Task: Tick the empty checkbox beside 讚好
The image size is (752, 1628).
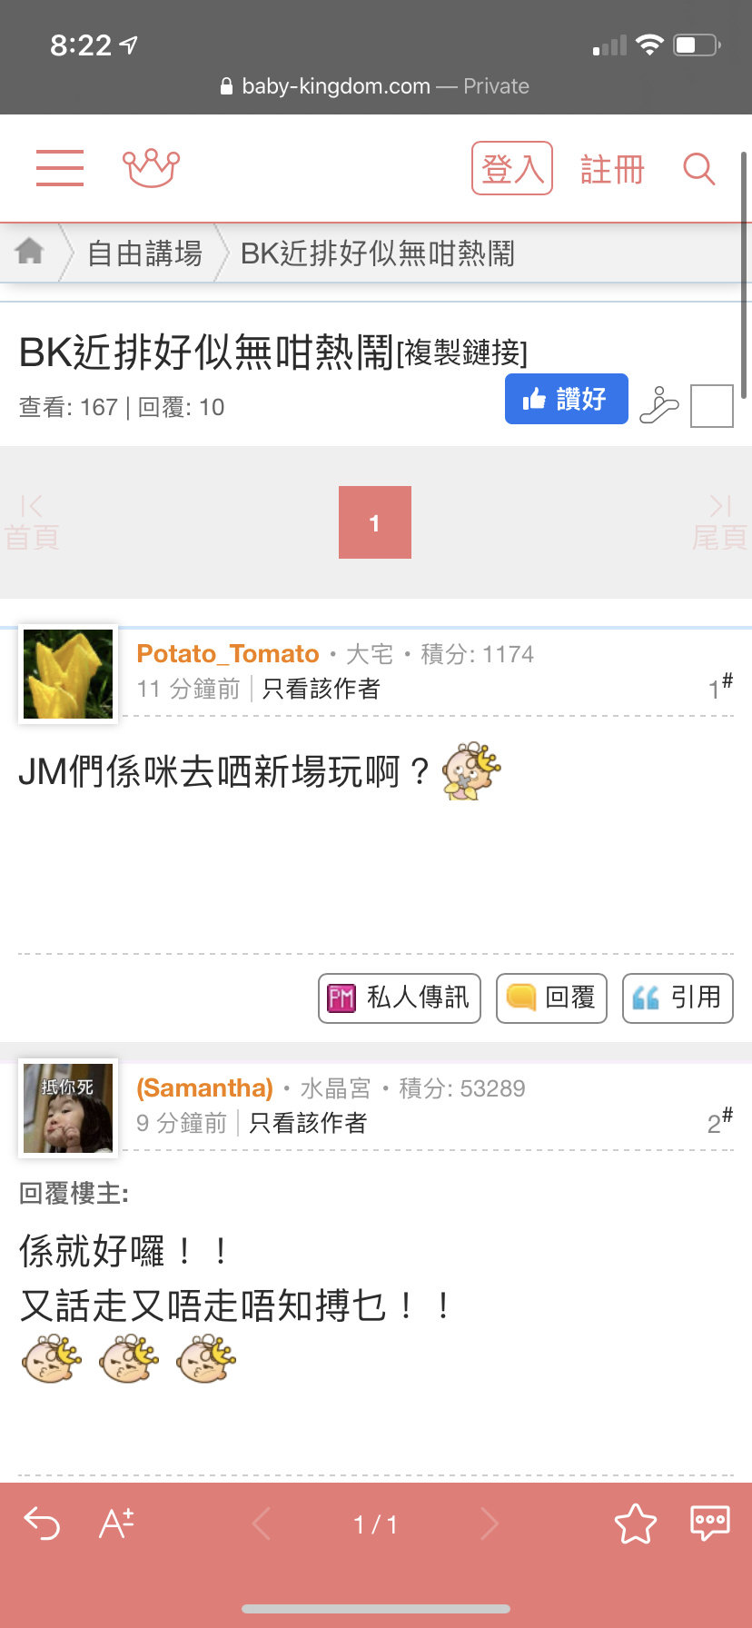Action: 712,406
